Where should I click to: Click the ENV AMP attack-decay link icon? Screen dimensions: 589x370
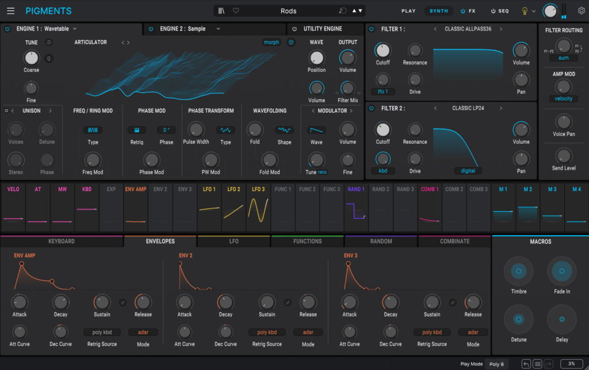coord(123,303)
